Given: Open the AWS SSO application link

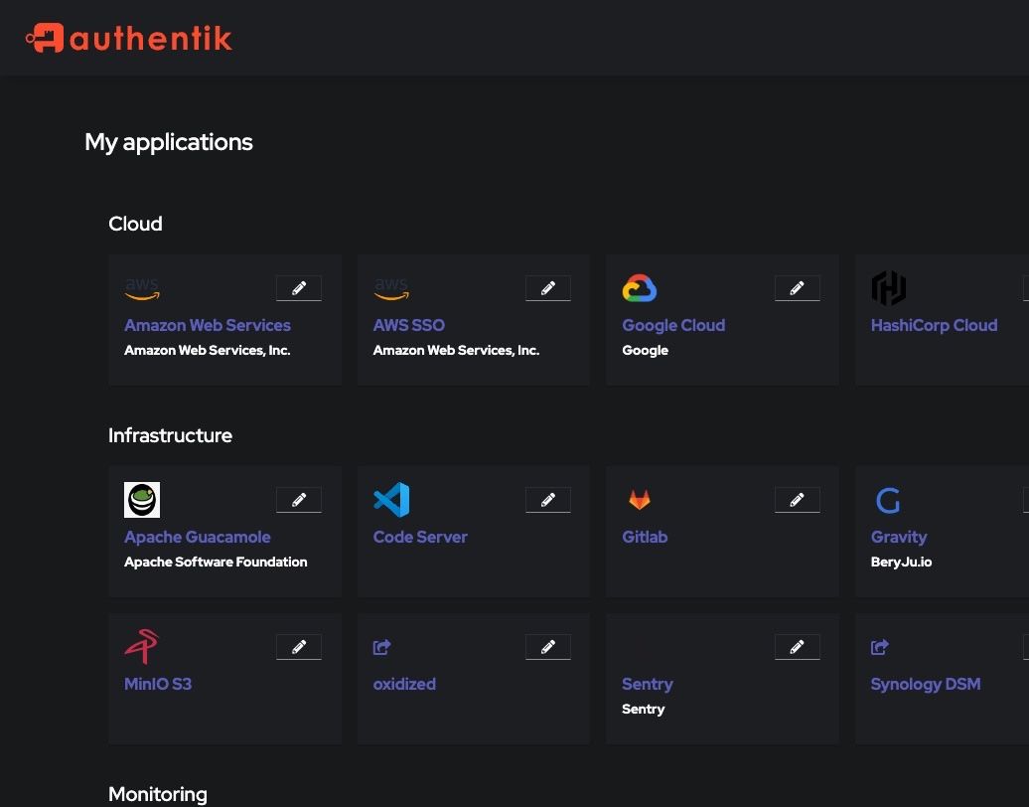Looking at the screenshot, I should [409, 325].
